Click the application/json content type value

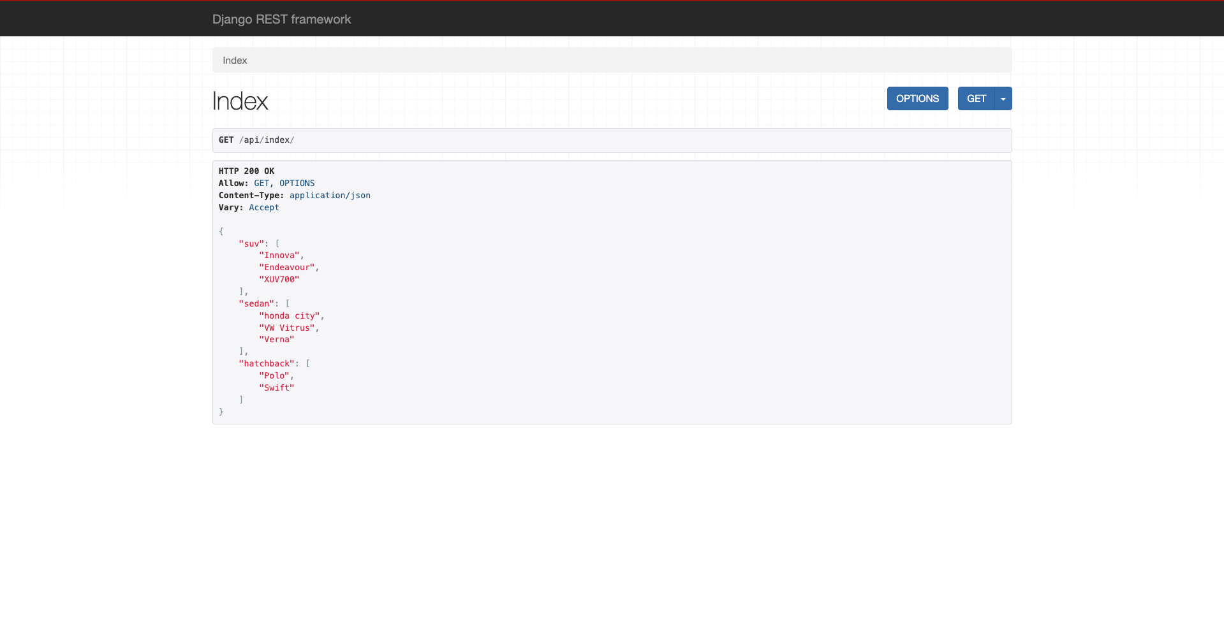(330, 196)
